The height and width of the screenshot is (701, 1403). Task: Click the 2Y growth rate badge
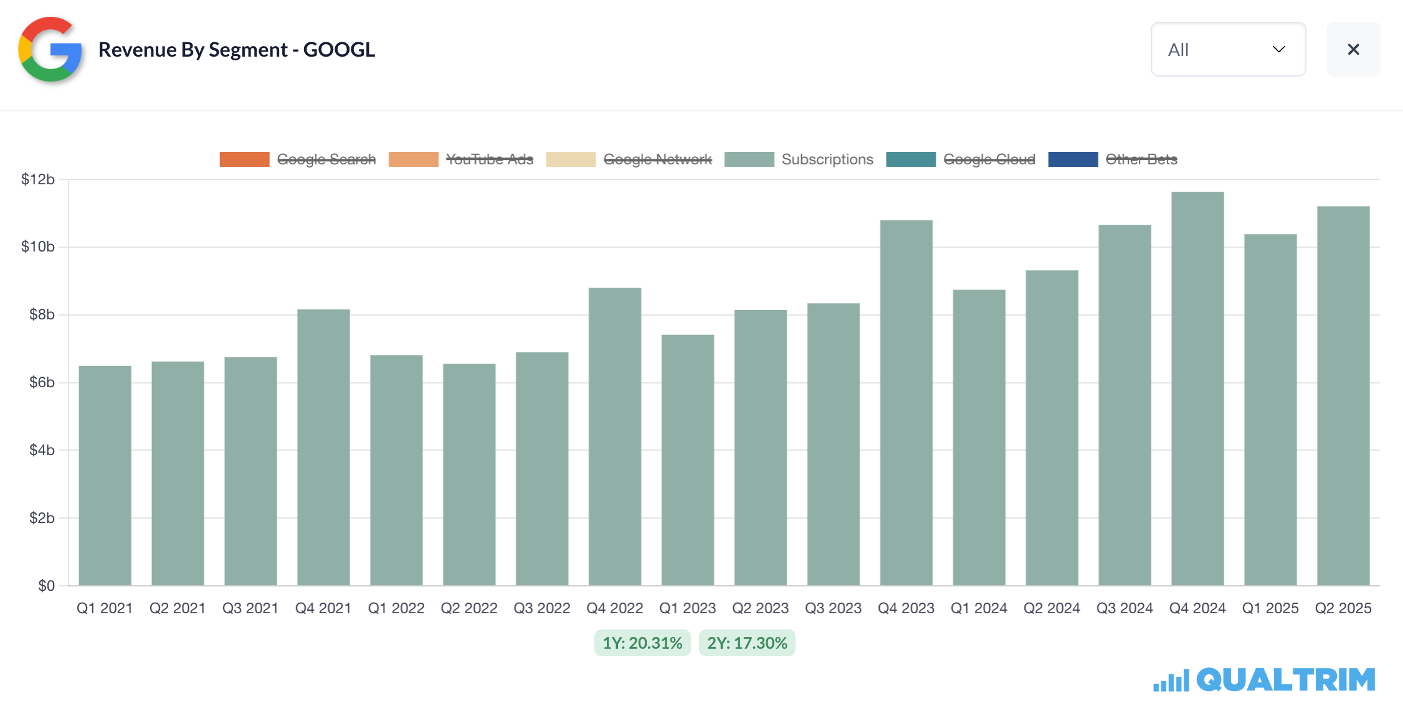pyautogui.click(x=746, y=642)
